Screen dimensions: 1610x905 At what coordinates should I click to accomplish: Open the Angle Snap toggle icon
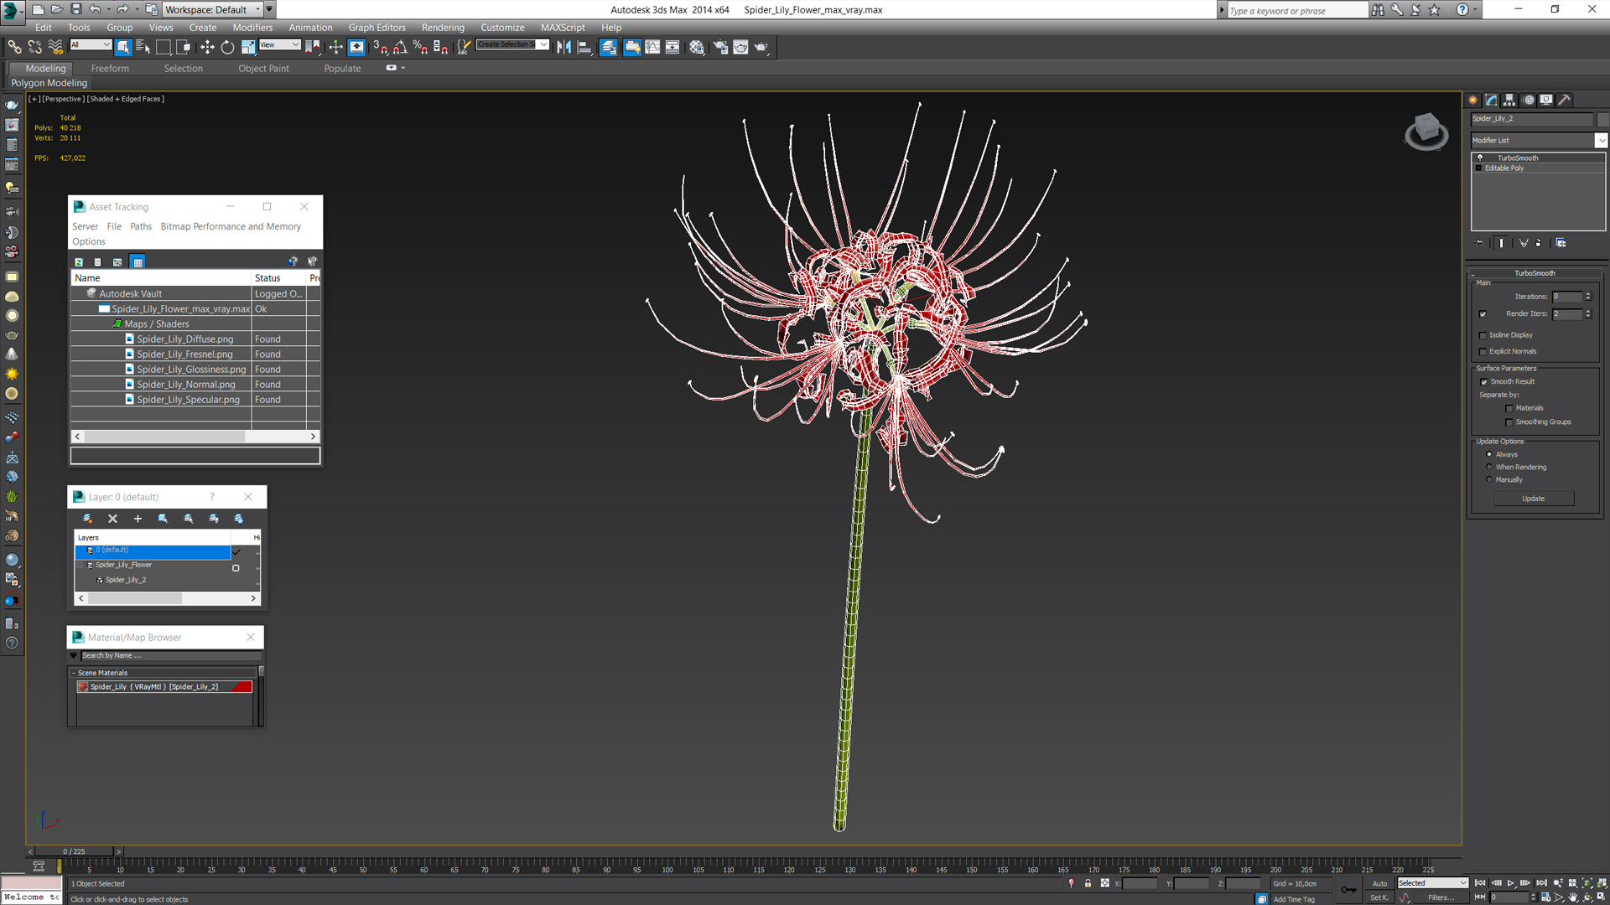[x=400, y=48]
